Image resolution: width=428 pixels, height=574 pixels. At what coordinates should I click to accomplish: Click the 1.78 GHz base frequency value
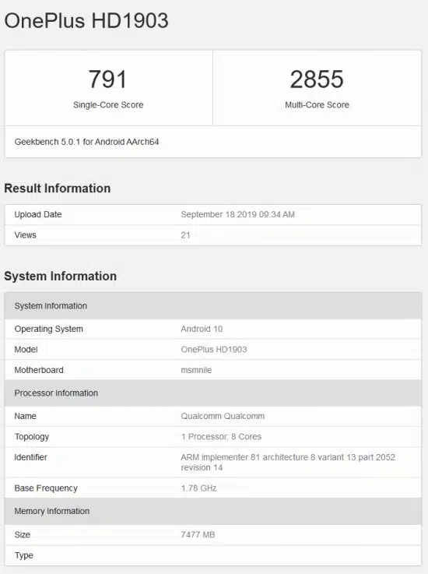199,488
